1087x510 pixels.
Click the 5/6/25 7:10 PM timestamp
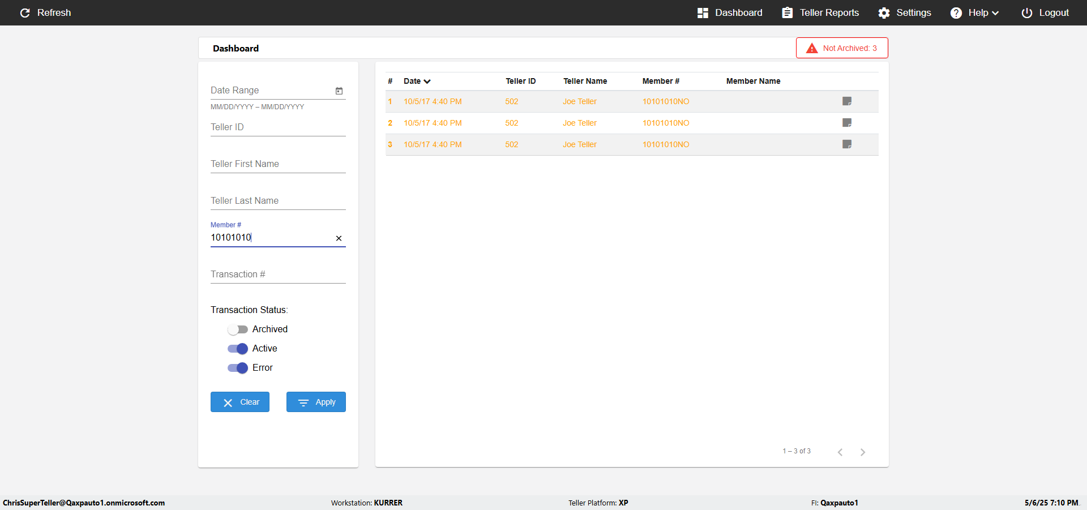1051,503
